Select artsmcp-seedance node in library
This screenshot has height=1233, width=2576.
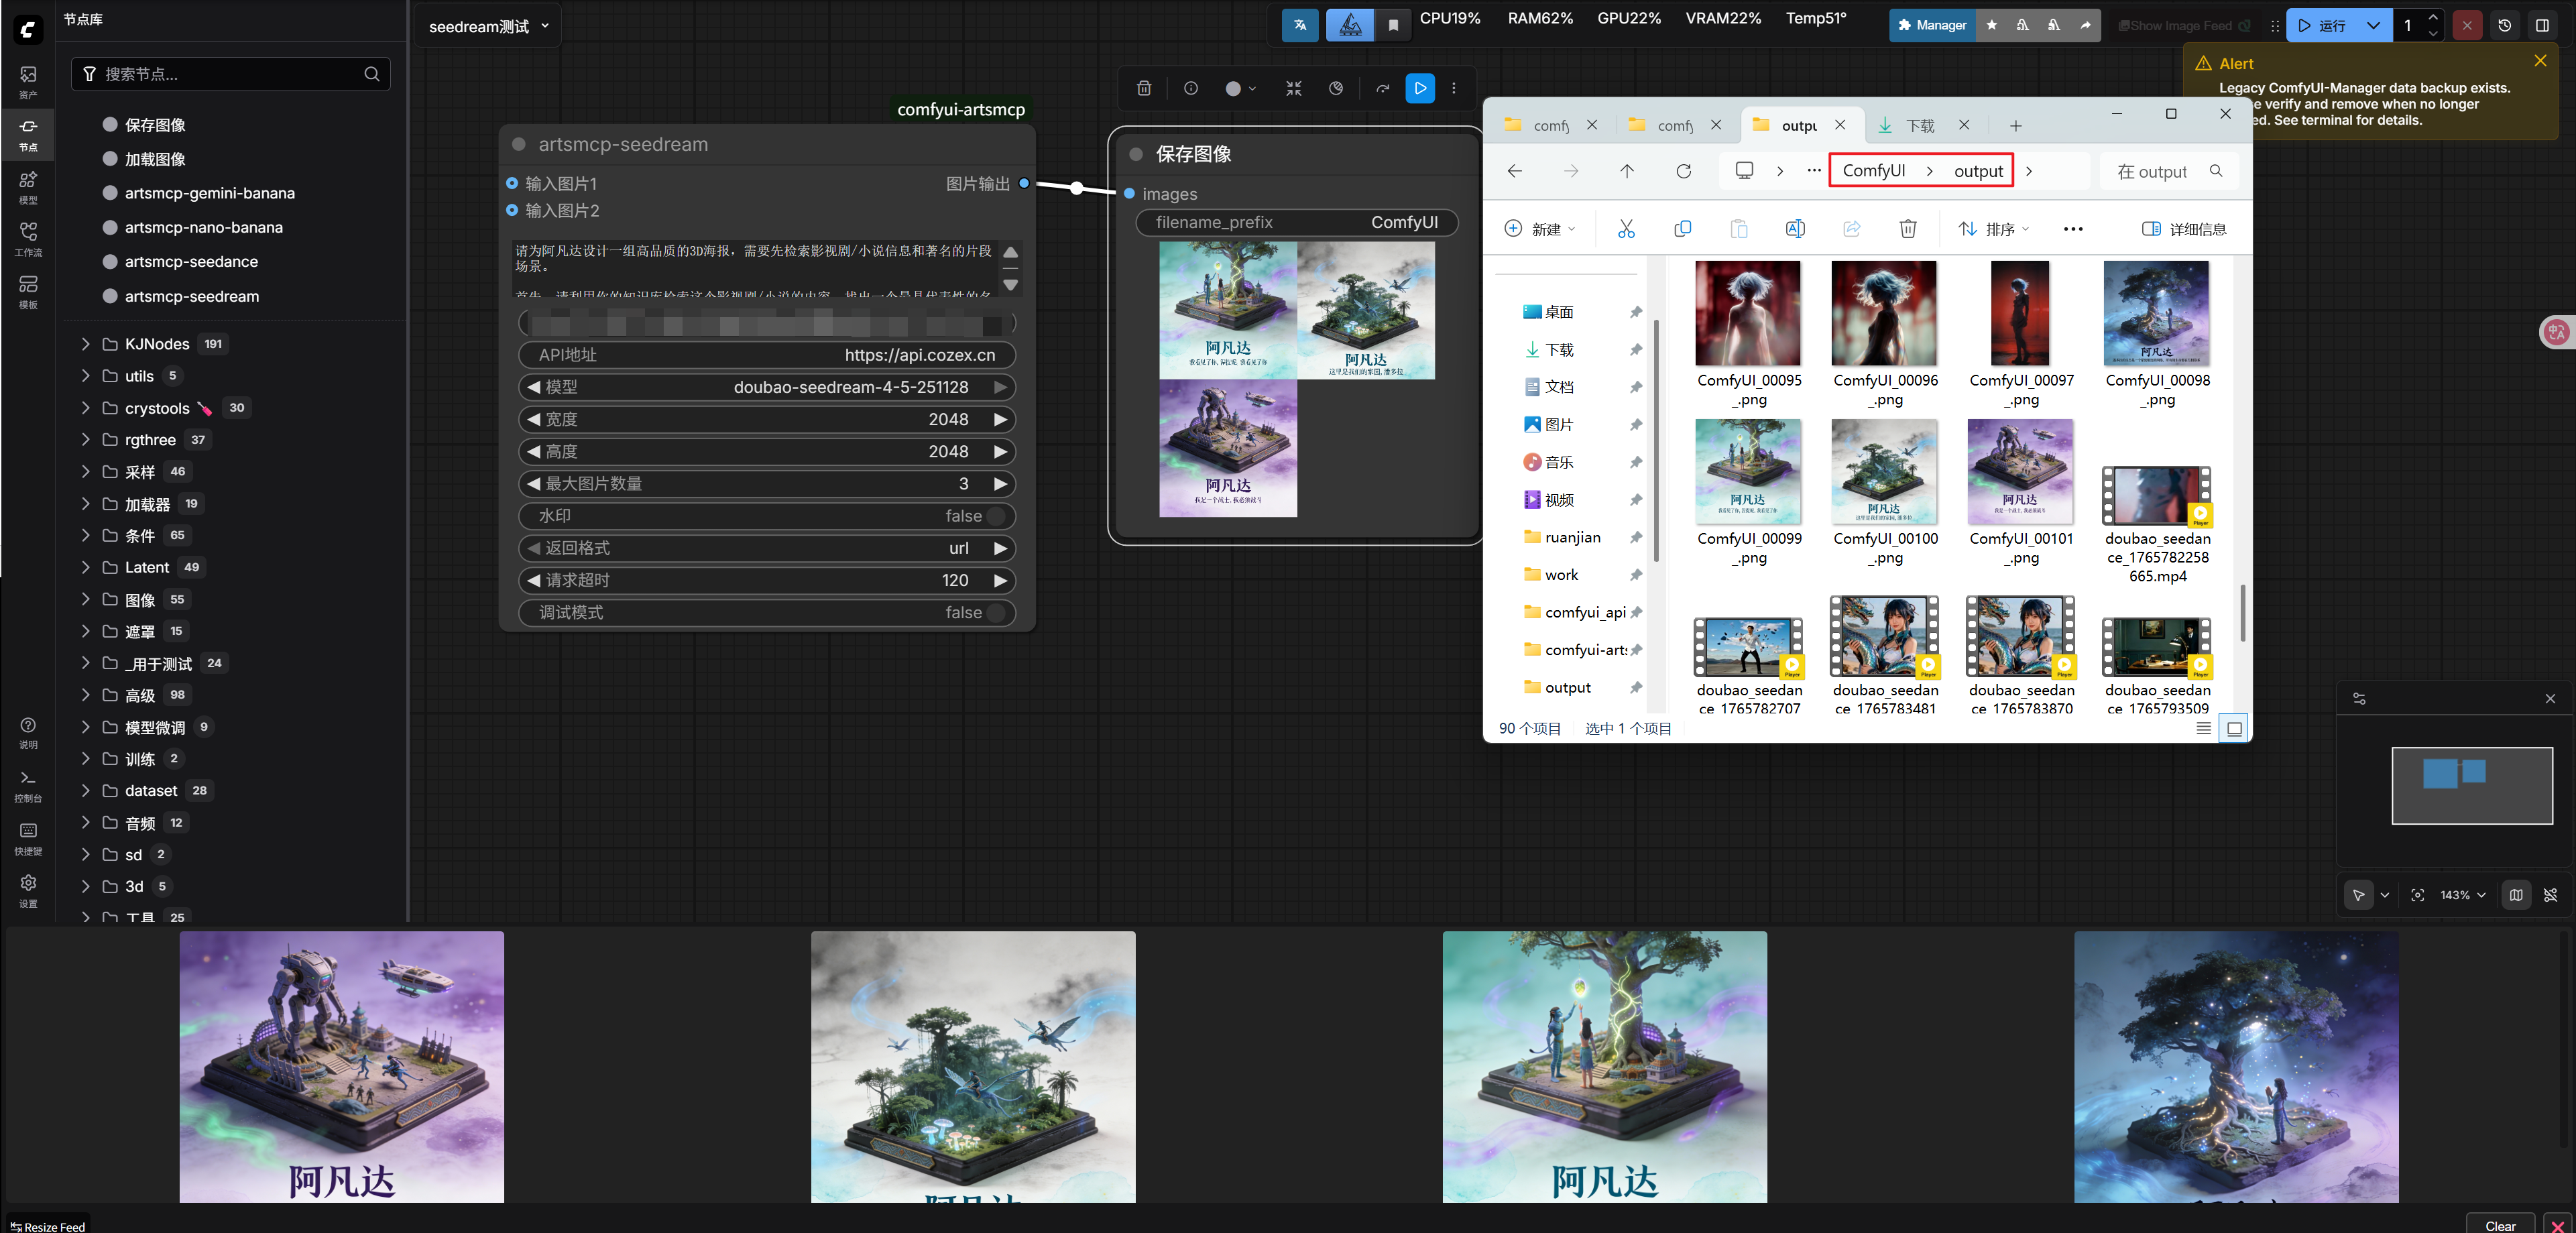(x=191, y=262)
